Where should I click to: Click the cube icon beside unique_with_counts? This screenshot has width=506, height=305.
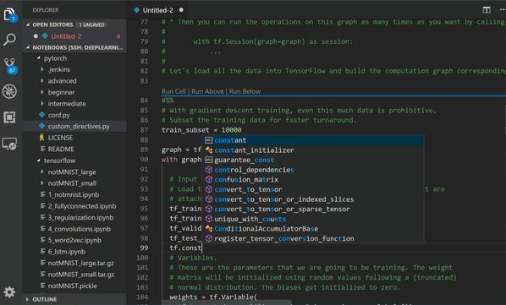coord(209,219)
